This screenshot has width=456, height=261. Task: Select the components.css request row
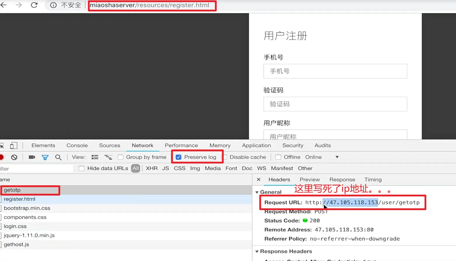click(x=126, y=217)
